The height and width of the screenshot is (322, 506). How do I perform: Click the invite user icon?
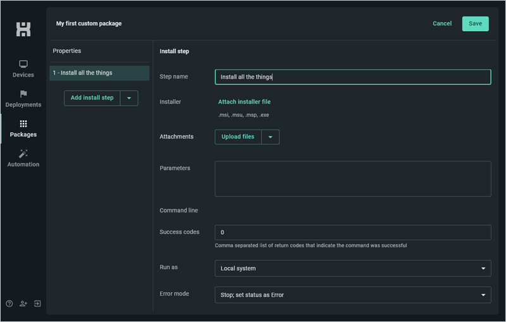coord(23,304)
